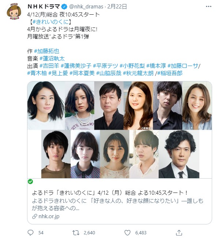Open the share upload icon

179,232
